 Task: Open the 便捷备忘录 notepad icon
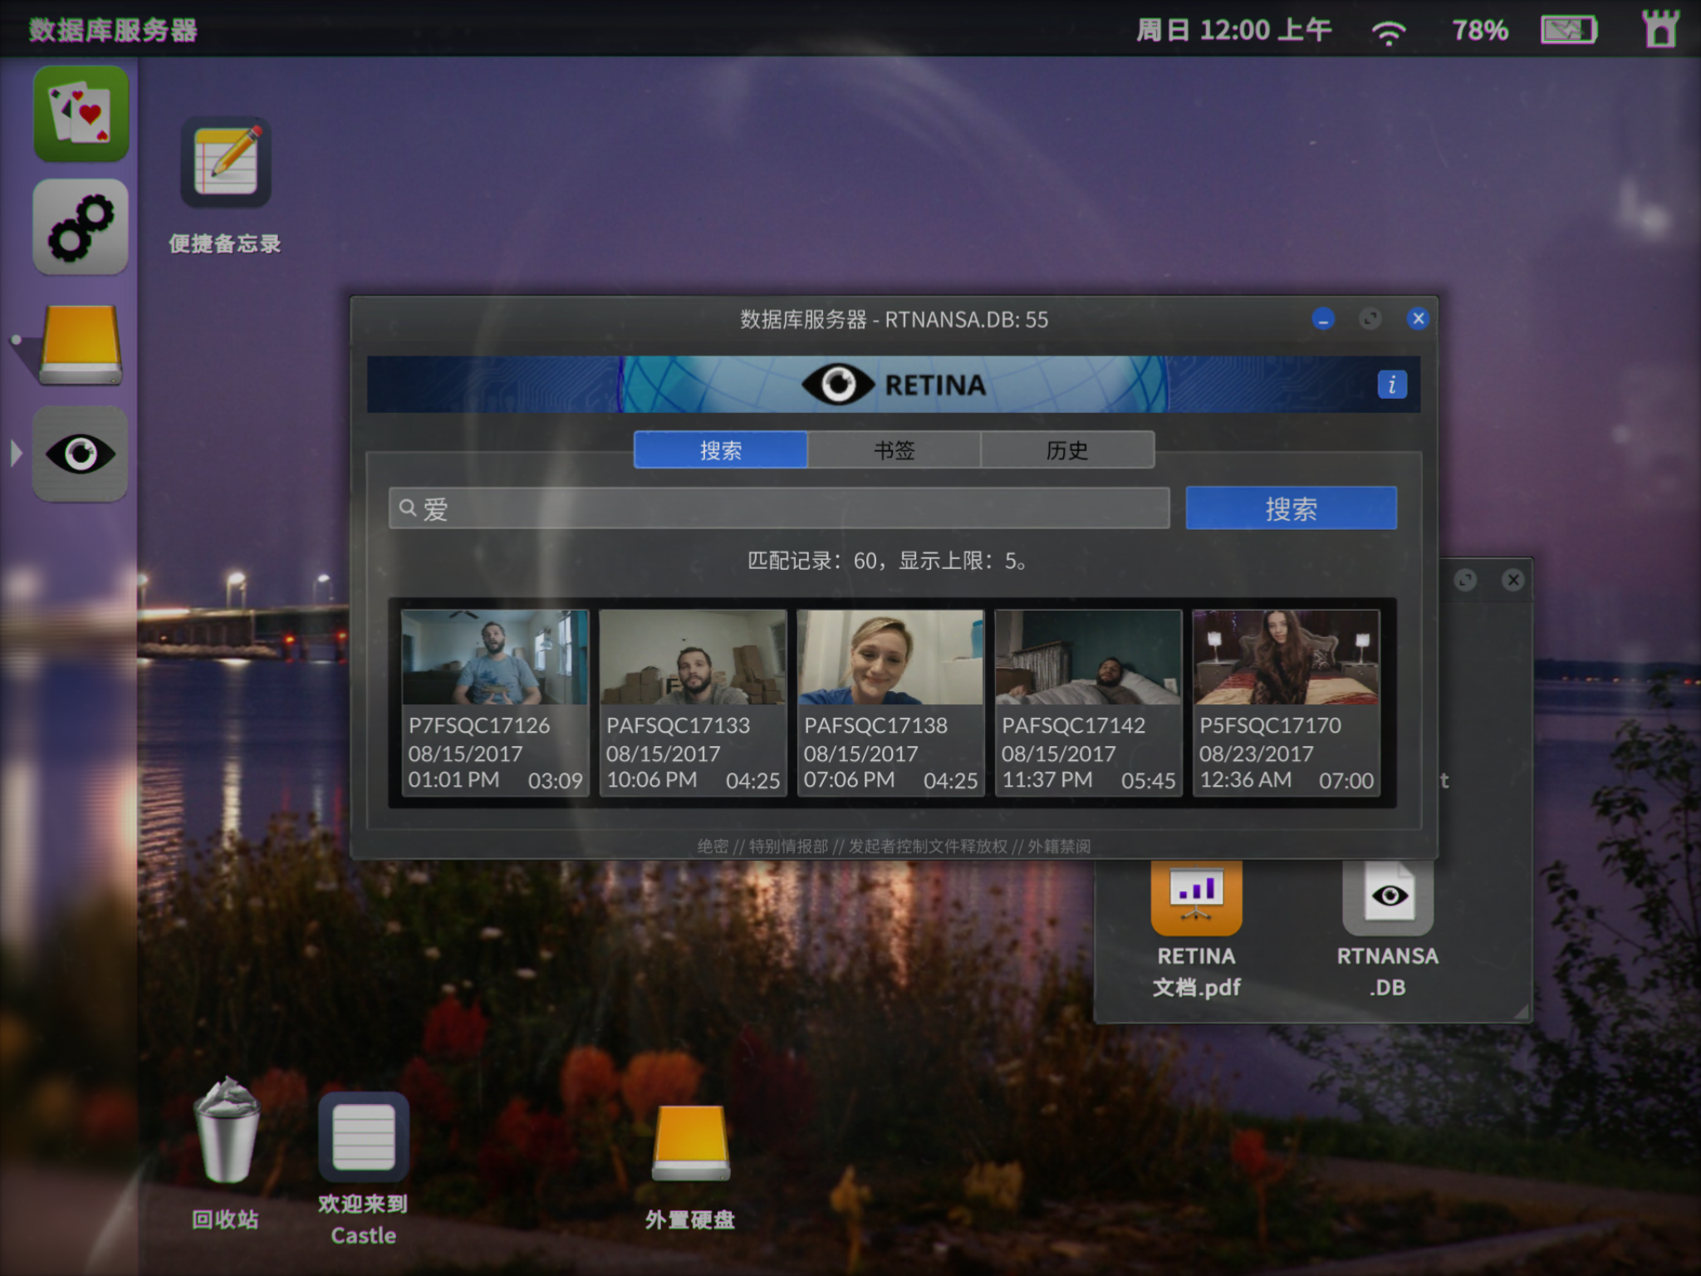[x=225, y=162]
